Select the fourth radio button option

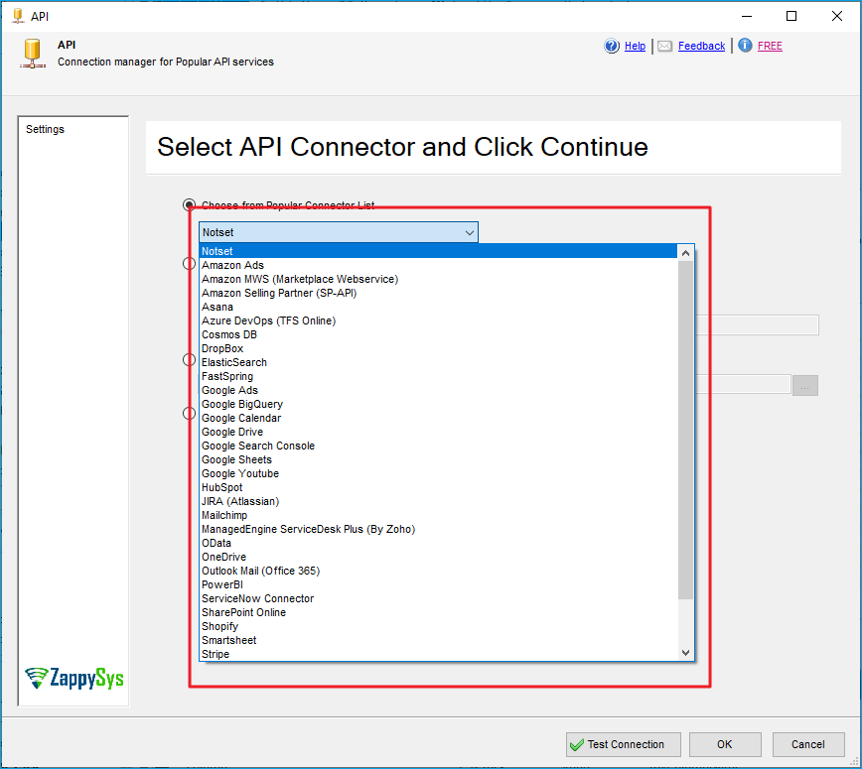pyautogui.click(x=189, y=413)
